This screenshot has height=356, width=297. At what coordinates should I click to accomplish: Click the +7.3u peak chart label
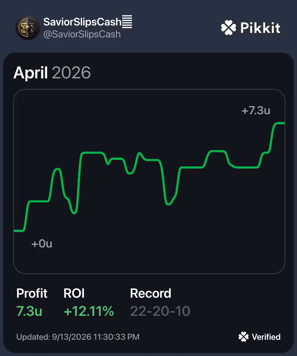click(x=256, y=110)
